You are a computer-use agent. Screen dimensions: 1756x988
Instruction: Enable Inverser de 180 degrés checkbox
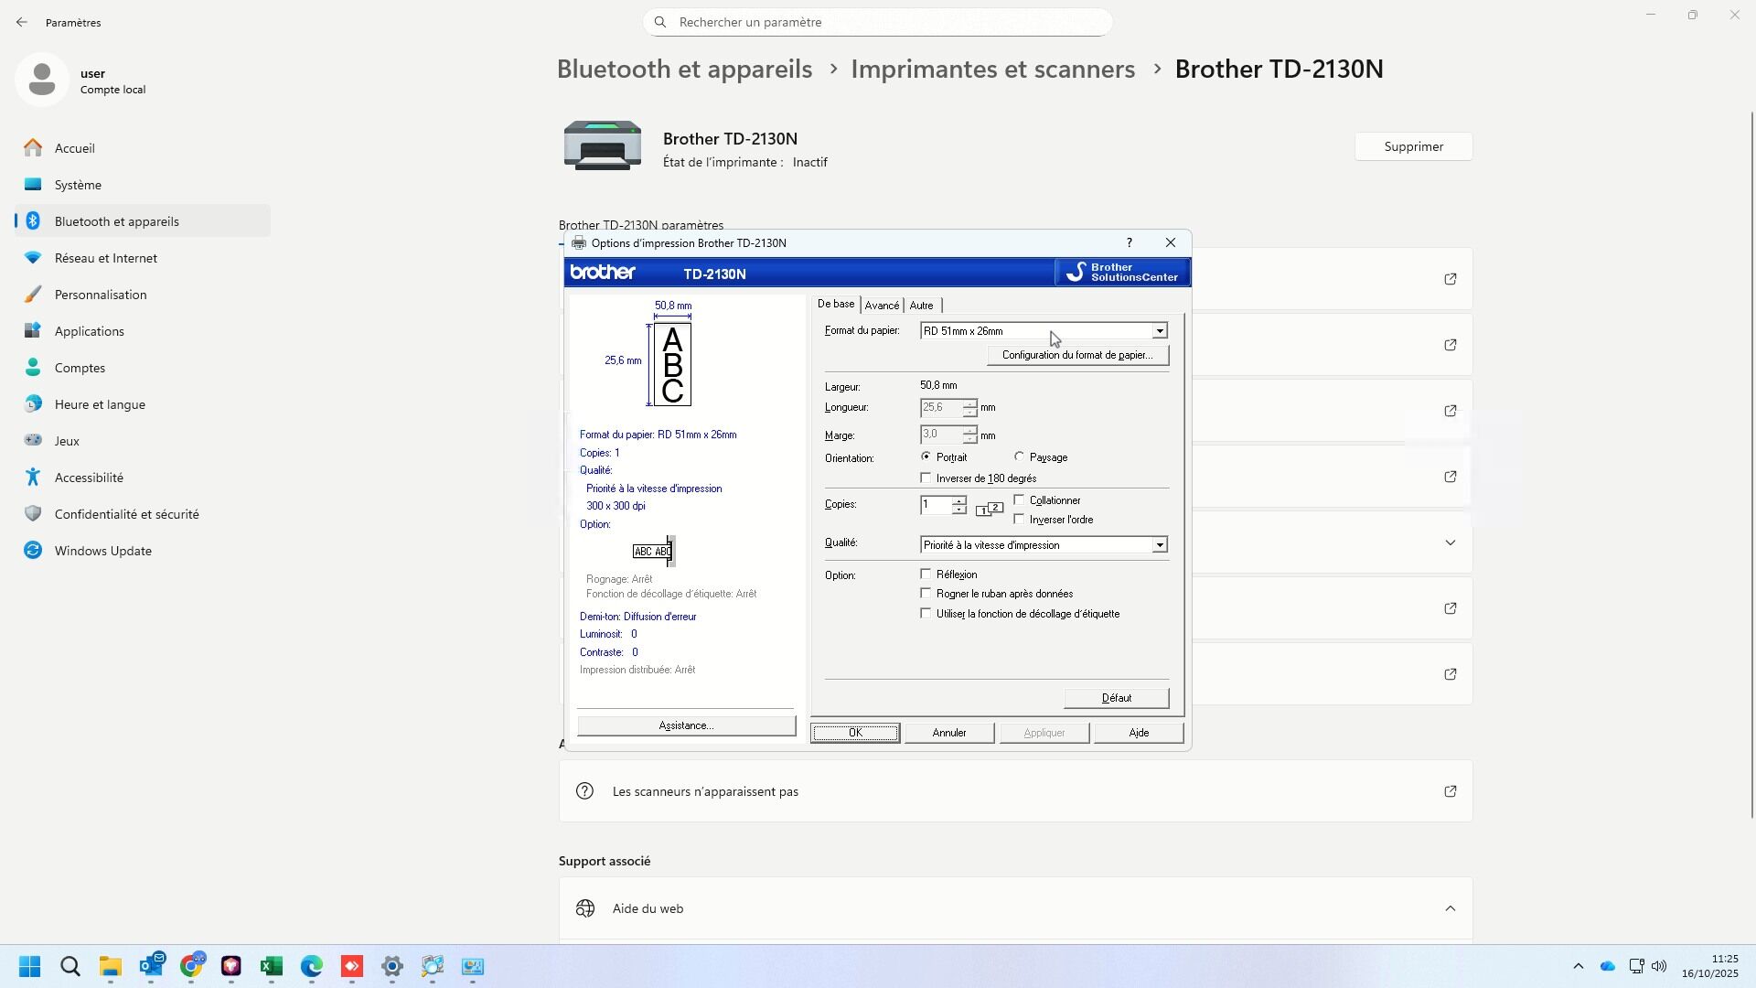[x=926, y=478]
